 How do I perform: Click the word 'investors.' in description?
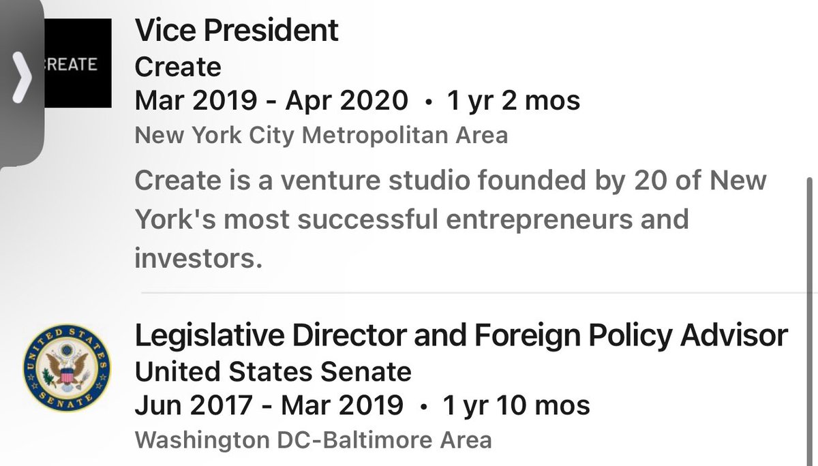pos(198,258)
